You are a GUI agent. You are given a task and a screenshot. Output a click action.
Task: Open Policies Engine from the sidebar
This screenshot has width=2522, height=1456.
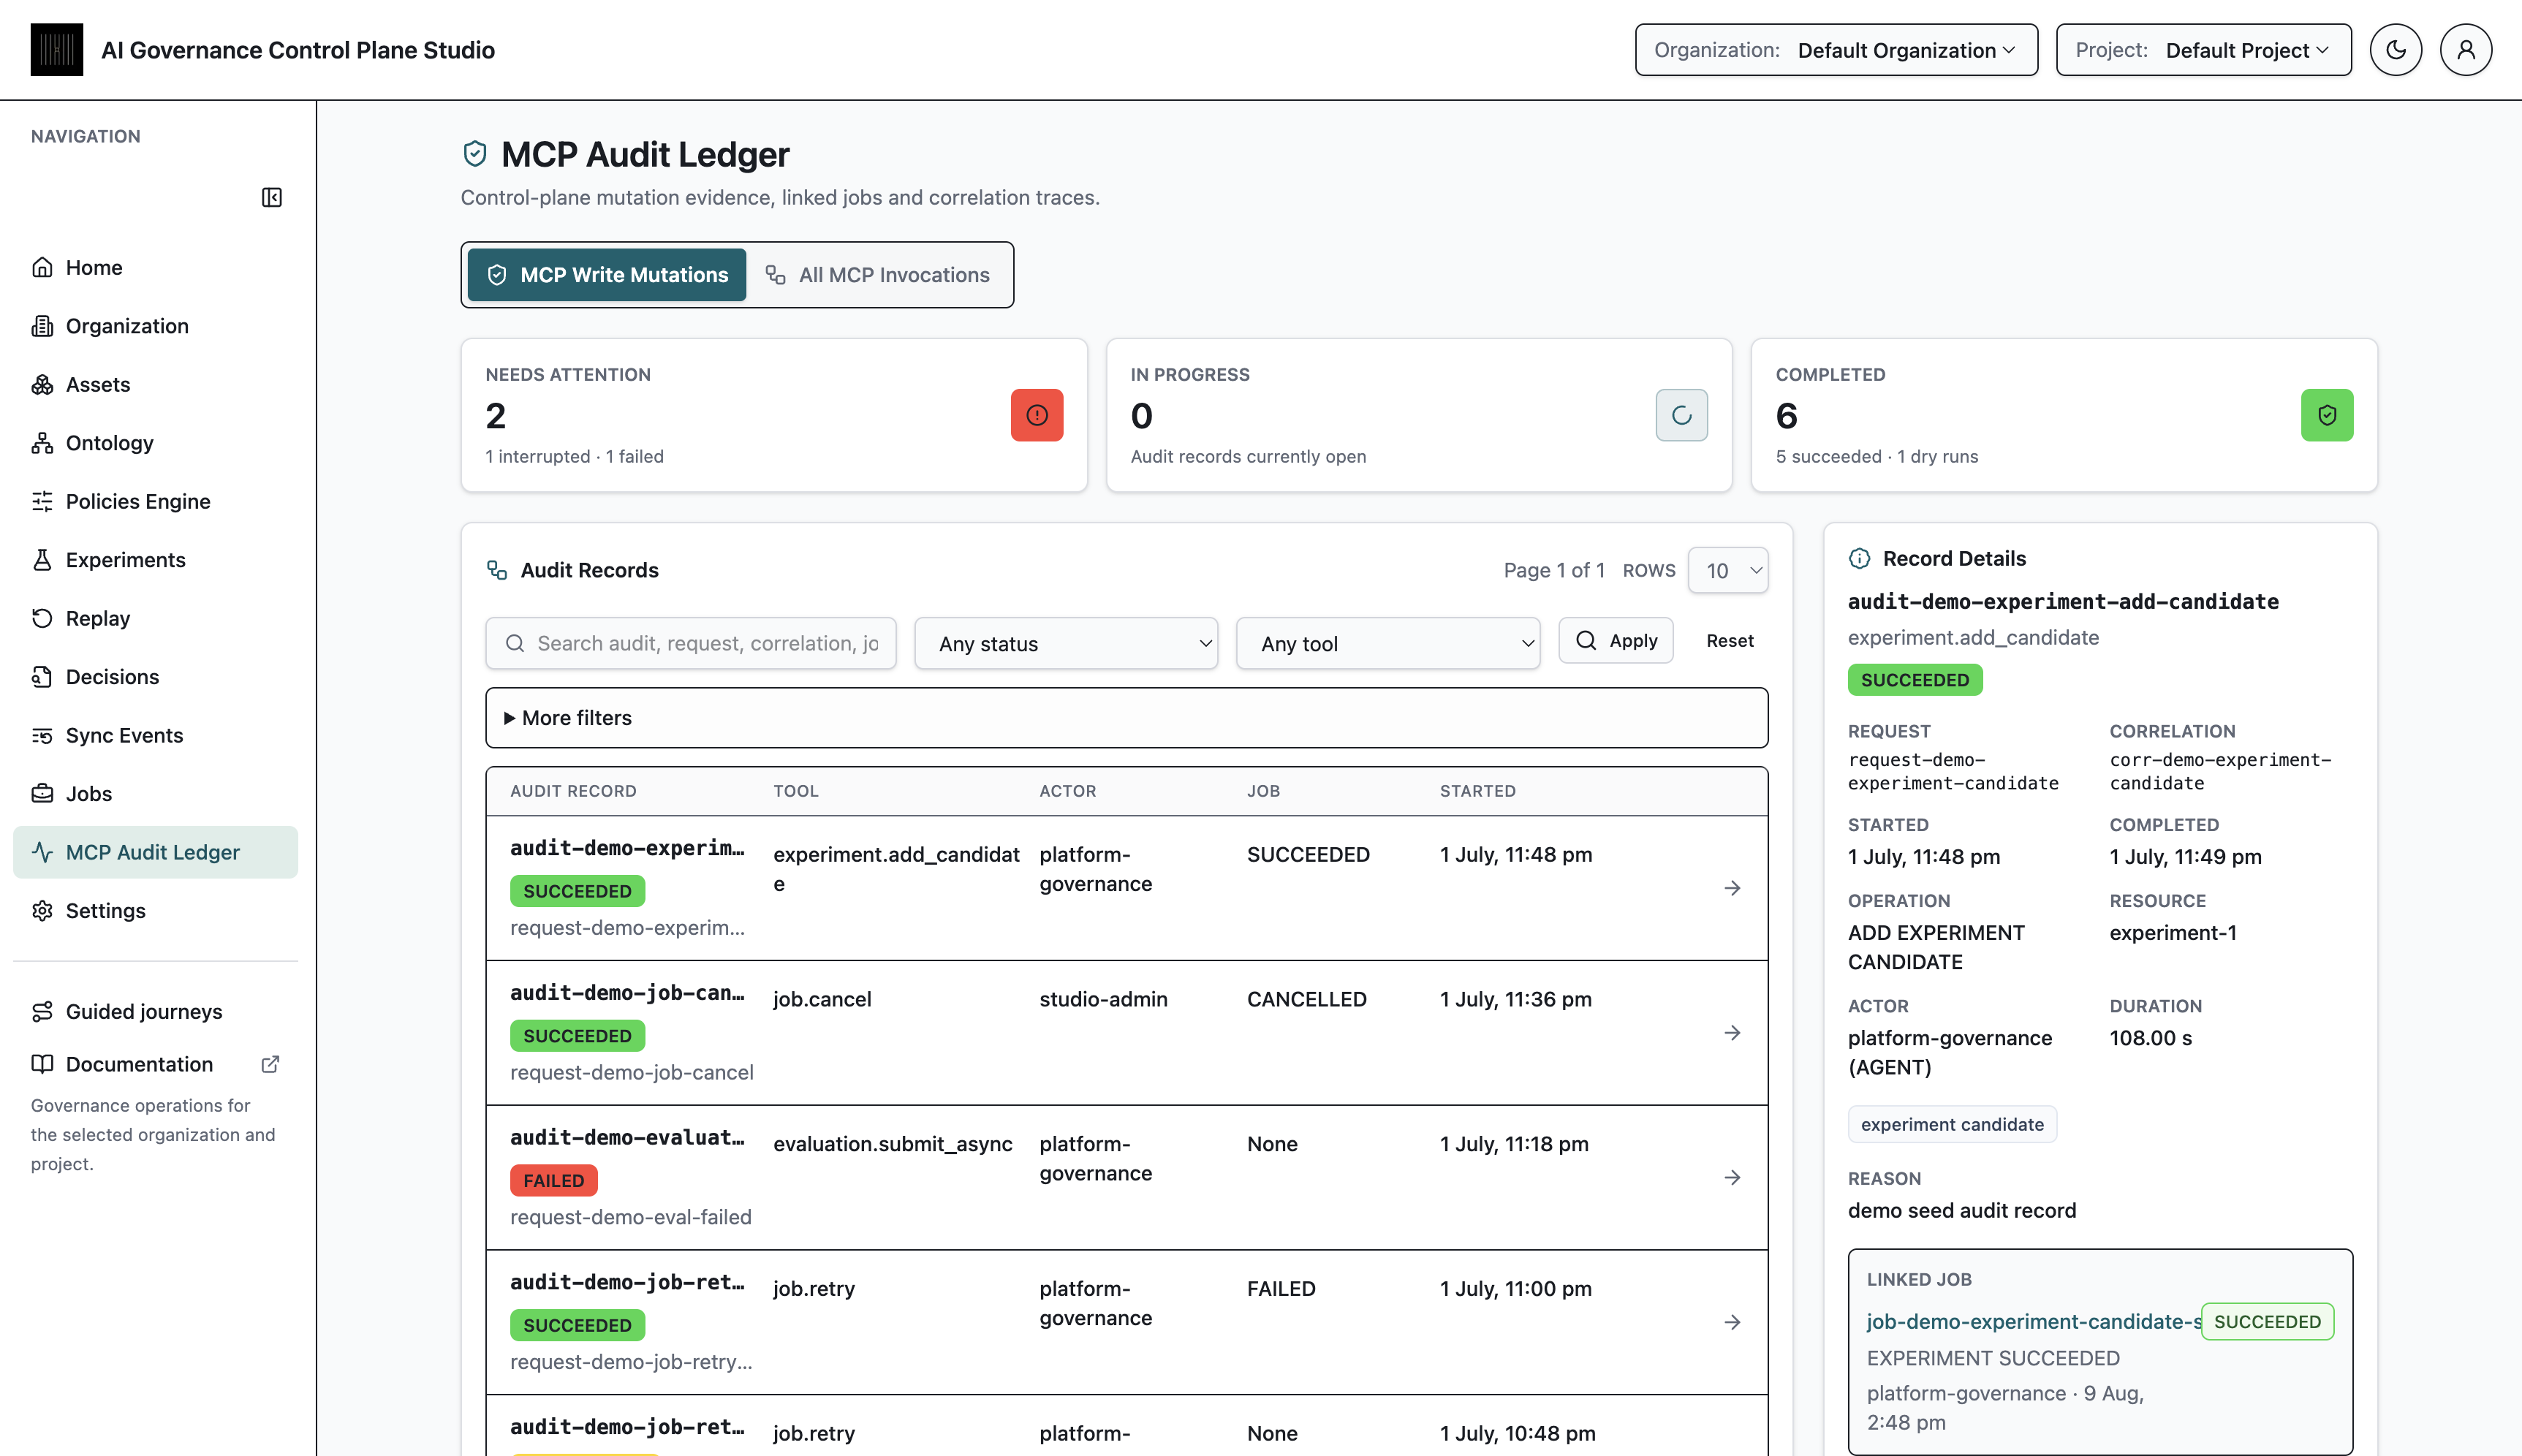(x=156, y=501)
